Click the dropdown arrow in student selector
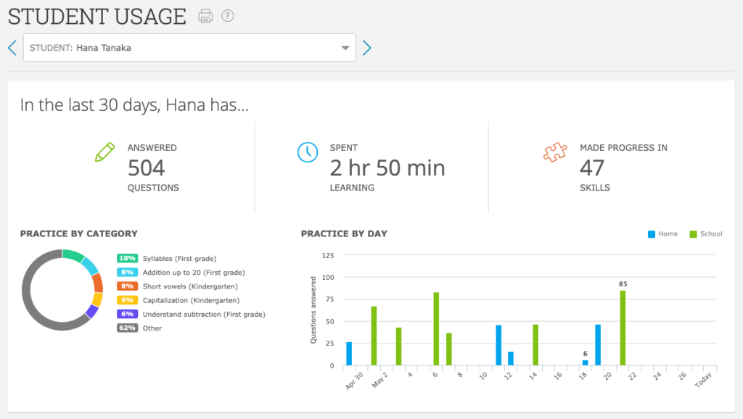This screenshot has height=419, width=743. (345, 49)
